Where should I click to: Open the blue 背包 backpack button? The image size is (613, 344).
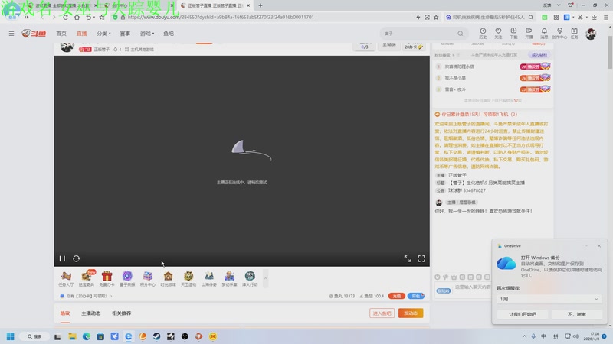click(415, 296)
